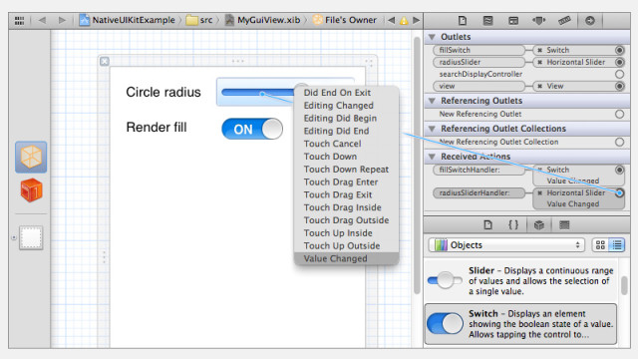Collapse the Outlets section triangle

coord(432,37)
